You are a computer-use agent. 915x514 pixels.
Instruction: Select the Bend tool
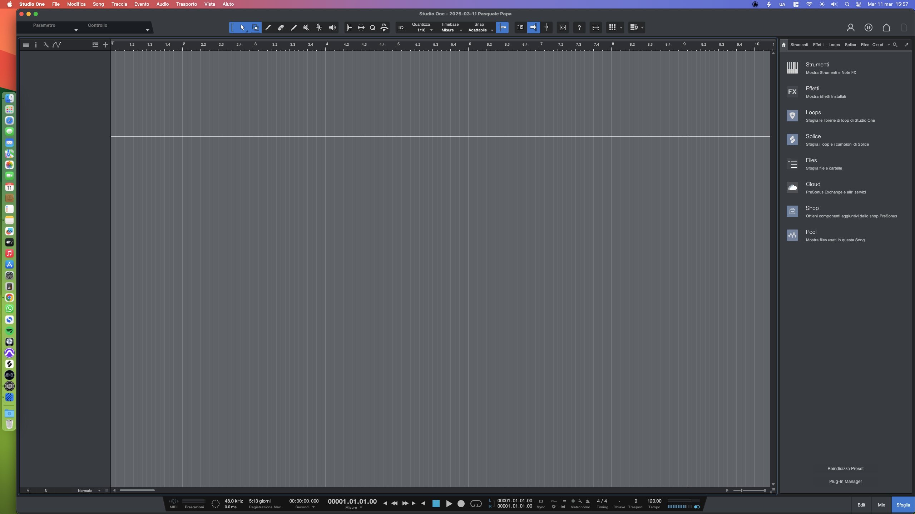coord(319,27)
